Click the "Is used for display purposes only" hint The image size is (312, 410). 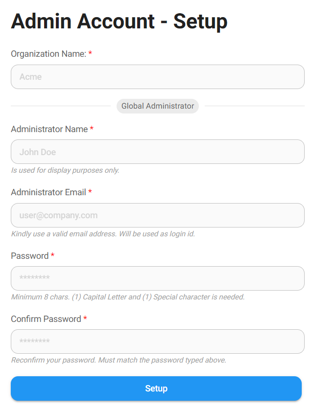tap(65, 170)
